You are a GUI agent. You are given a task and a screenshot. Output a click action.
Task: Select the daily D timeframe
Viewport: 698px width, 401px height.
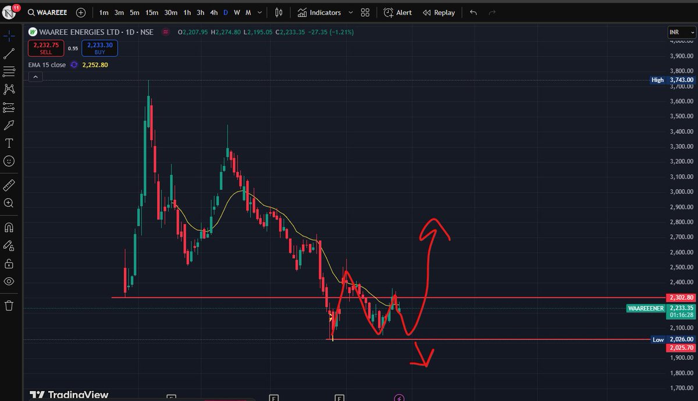[x=226, y=12]
